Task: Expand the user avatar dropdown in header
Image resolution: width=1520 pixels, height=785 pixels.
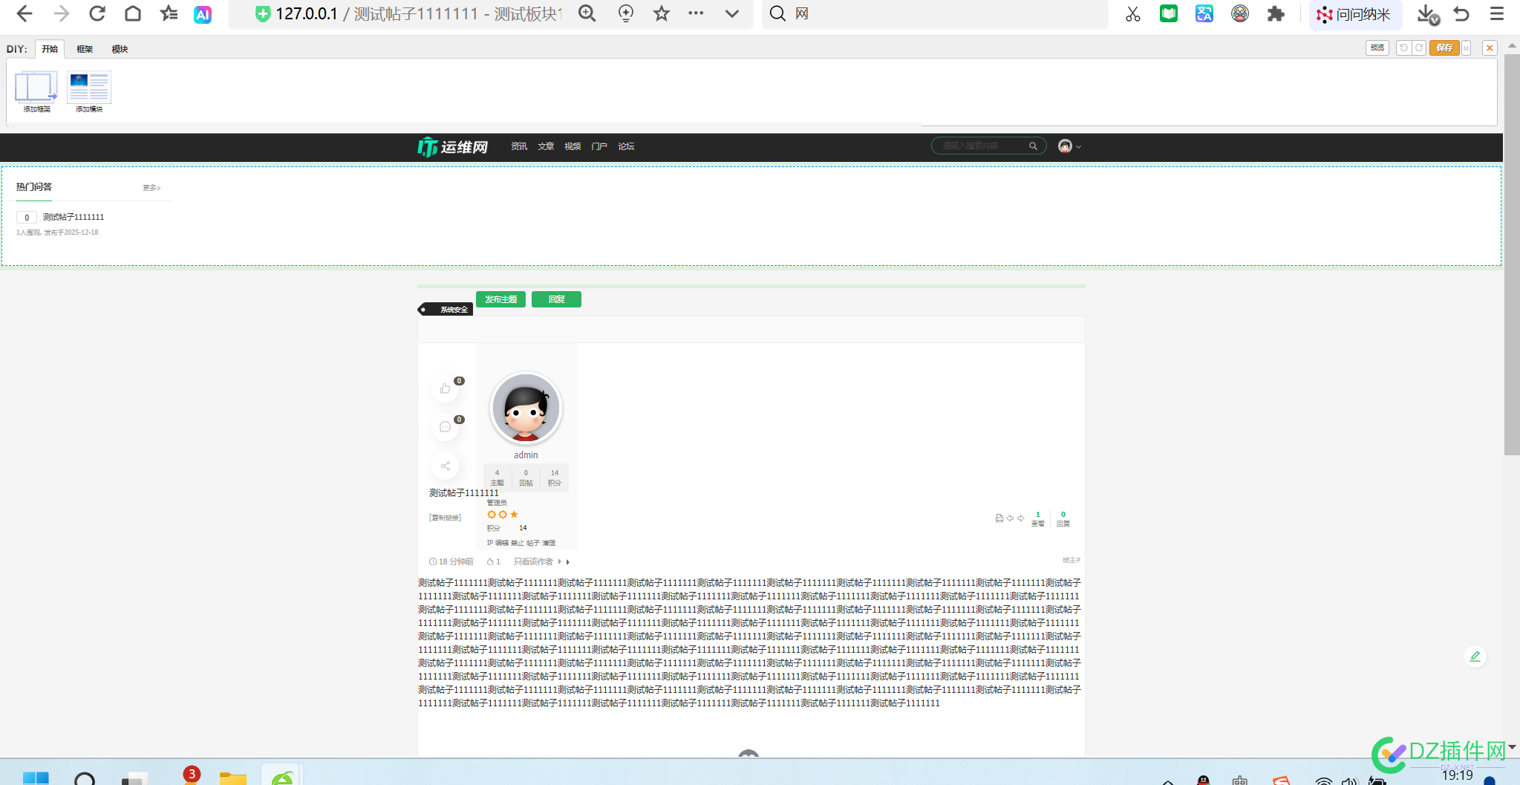Action: pyautogui.click(x=1069, y=146)
